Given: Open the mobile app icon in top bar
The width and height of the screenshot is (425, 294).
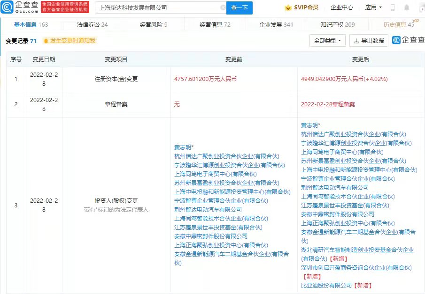Looking at the screenshot, I should click(x=392, y=7).
